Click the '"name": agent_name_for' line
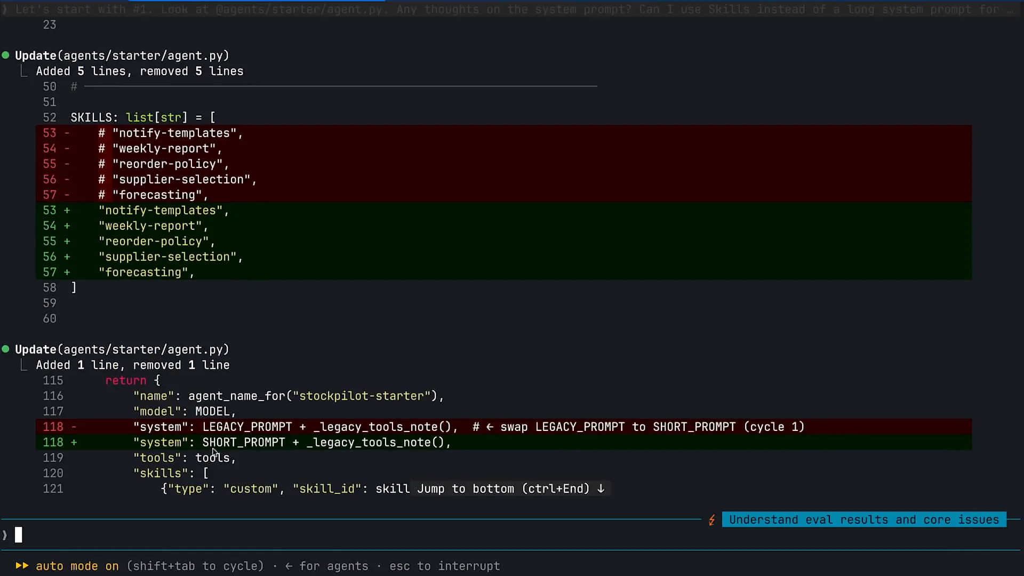This screenshot has width=1024, height=576. point(288,396)
